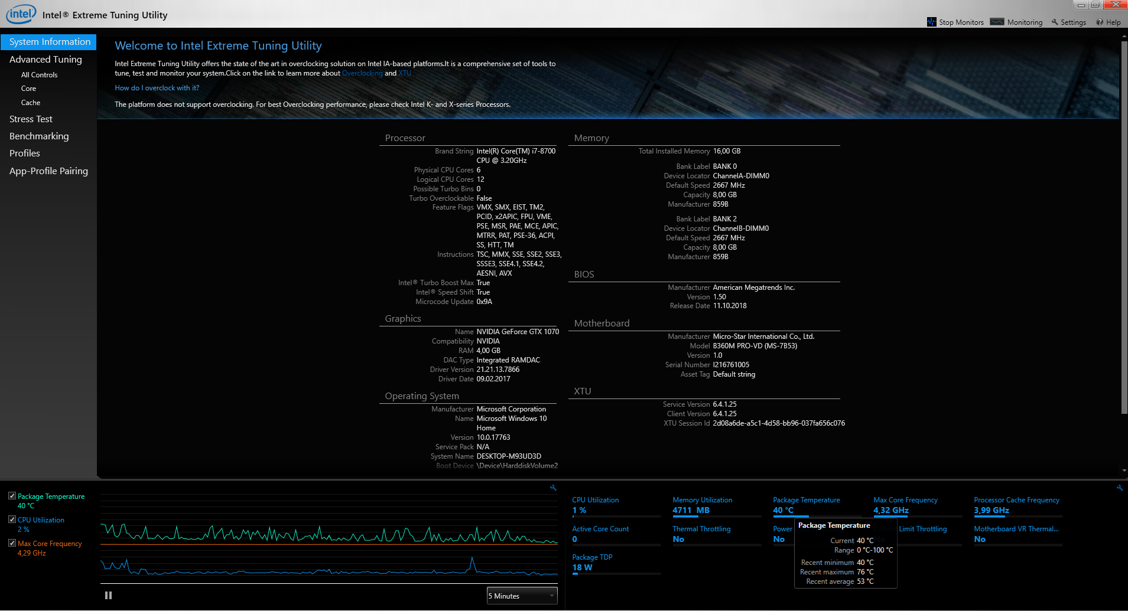Click the 'American Megatrends Inc.' BIOS manufacturer
The width and height of the screenshot is (1128, 611).
(754, 287)
